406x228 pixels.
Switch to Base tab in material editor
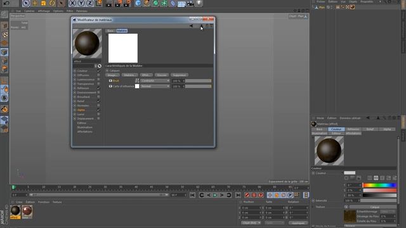pos(110,31)
